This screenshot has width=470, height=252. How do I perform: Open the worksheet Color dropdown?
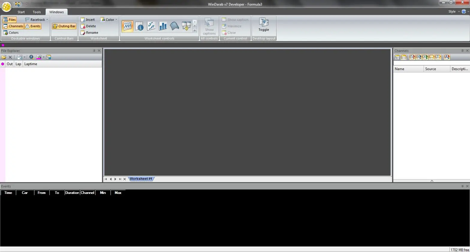click(x=109, y=20)
